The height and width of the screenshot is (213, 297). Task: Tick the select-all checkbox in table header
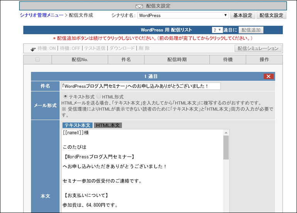coord(38,59)
